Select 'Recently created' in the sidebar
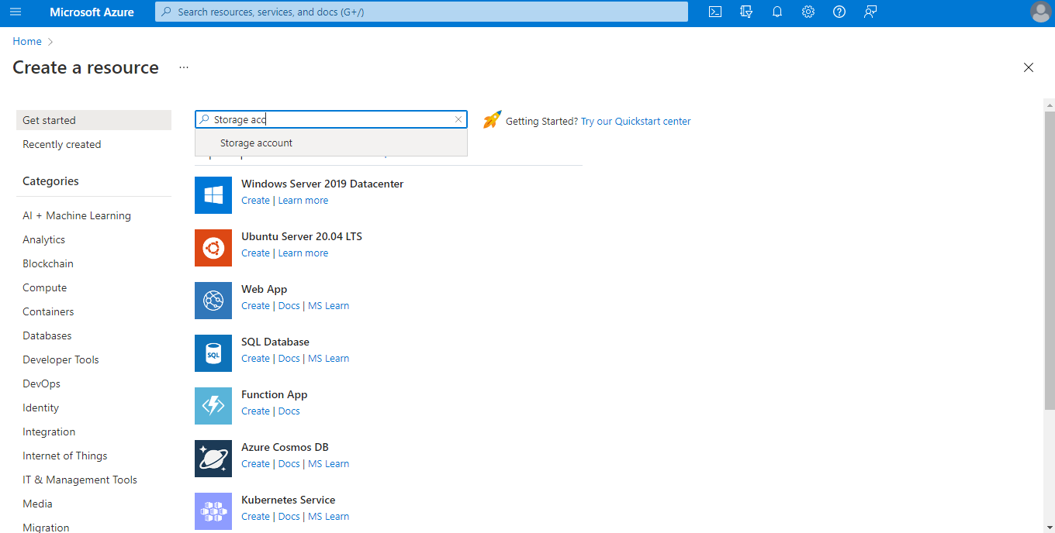This screenshot has width=1055, height=533. [x=61, y=144]
